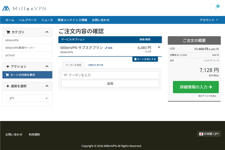225x150 pixels.
Task: Open the shopping cart icon in header
Action: point(216,8)
